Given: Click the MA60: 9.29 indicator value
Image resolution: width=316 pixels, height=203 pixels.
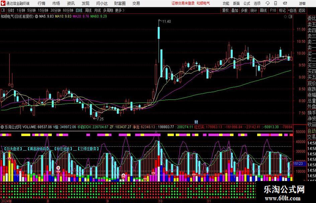Looking at the screenshot, I should [99, 16].
